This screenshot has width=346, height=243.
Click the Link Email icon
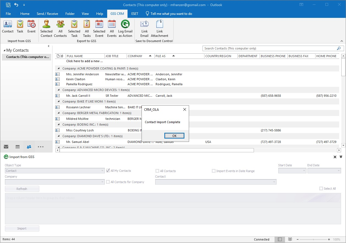point(145,29)
